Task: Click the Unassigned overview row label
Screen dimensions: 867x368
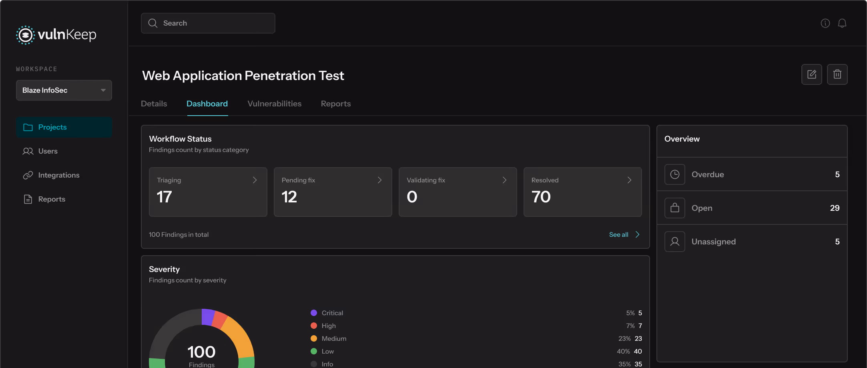Action: click(714, 242)
